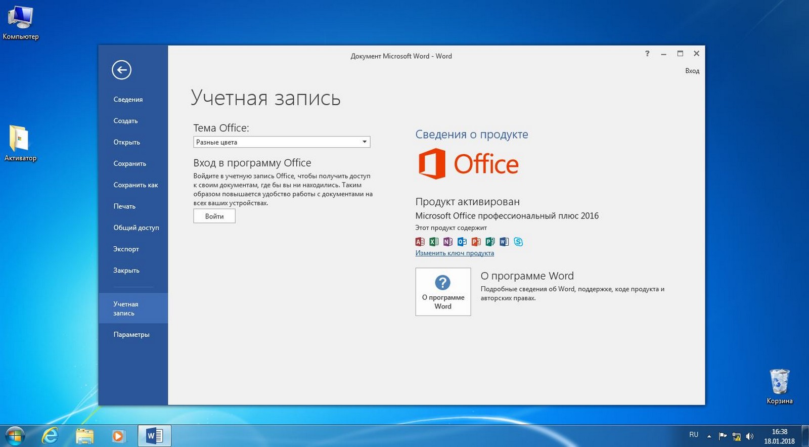Click the Word icon in product contents
The height and width of the screenshot is (447, 809).
pyautogui.click(x=504, y=242)
